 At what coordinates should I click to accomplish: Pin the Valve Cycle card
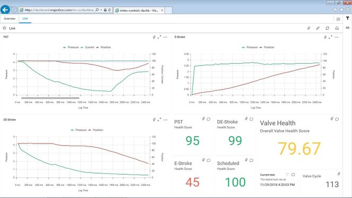[x=339, y=174]
